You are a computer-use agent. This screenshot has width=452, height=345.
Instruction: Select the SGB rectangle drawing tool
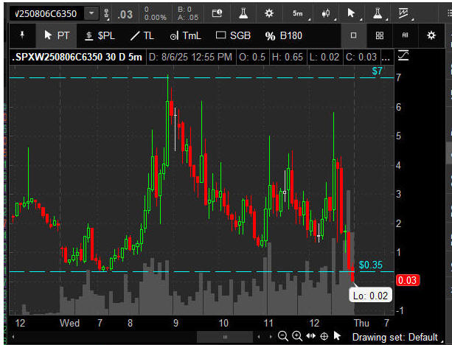pos(232,35)
